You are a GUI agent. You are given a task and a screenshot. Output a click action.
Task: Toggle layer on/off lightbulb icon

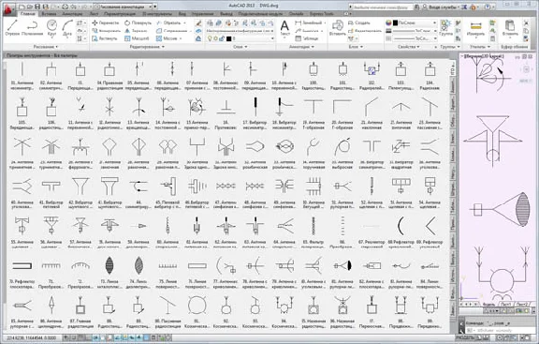coord(210,39)
